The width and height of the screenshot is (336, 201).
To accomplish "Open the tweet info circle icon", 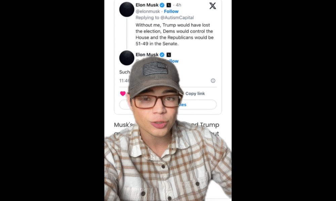I will (213, 80).
